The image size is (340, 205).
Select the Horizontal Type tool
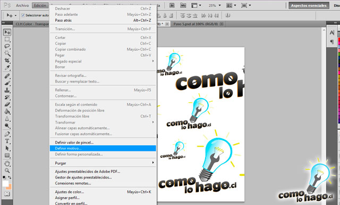(x=7, y=141)
